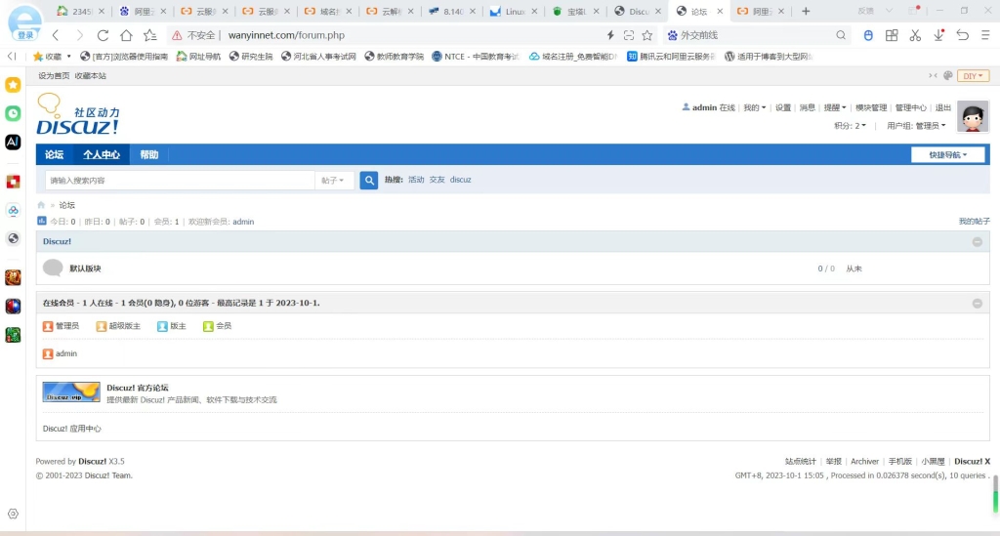The height and width of the screenshot is (536, 1000).
Task: Reload the page with the refresh icon
Action: pyautogui.click(x=103, y=35)
